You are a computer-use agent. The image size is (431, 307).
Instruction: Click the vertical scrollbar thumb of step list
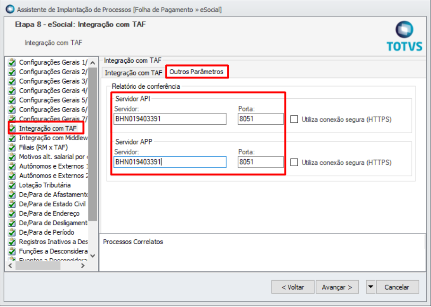point(93,144)
